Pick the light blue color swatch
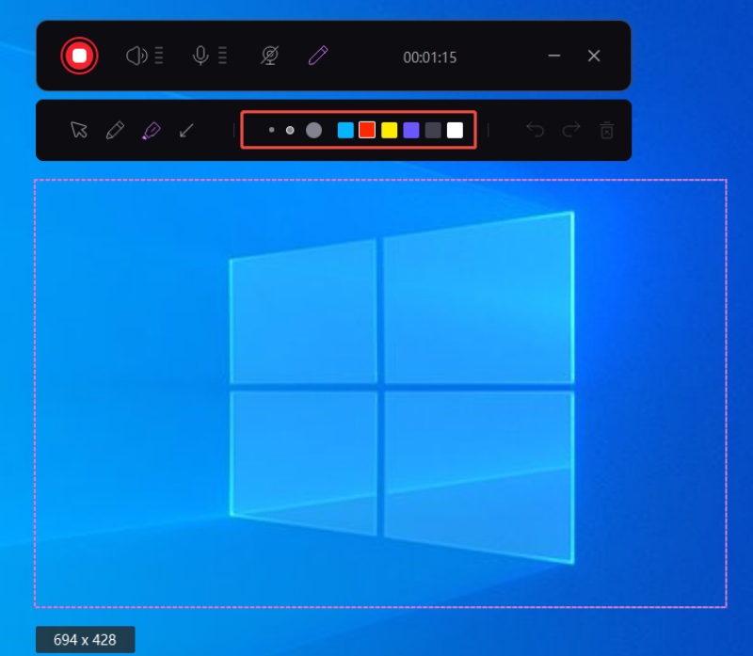Image resolution: width=753 pixels, height=656 pixels. click(345, 130)
